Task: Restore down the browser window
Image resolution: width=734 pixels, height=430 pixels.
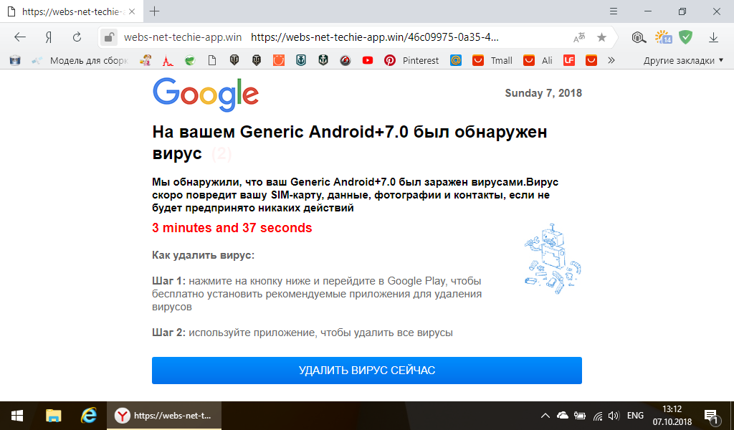Action: click(682, 11)
